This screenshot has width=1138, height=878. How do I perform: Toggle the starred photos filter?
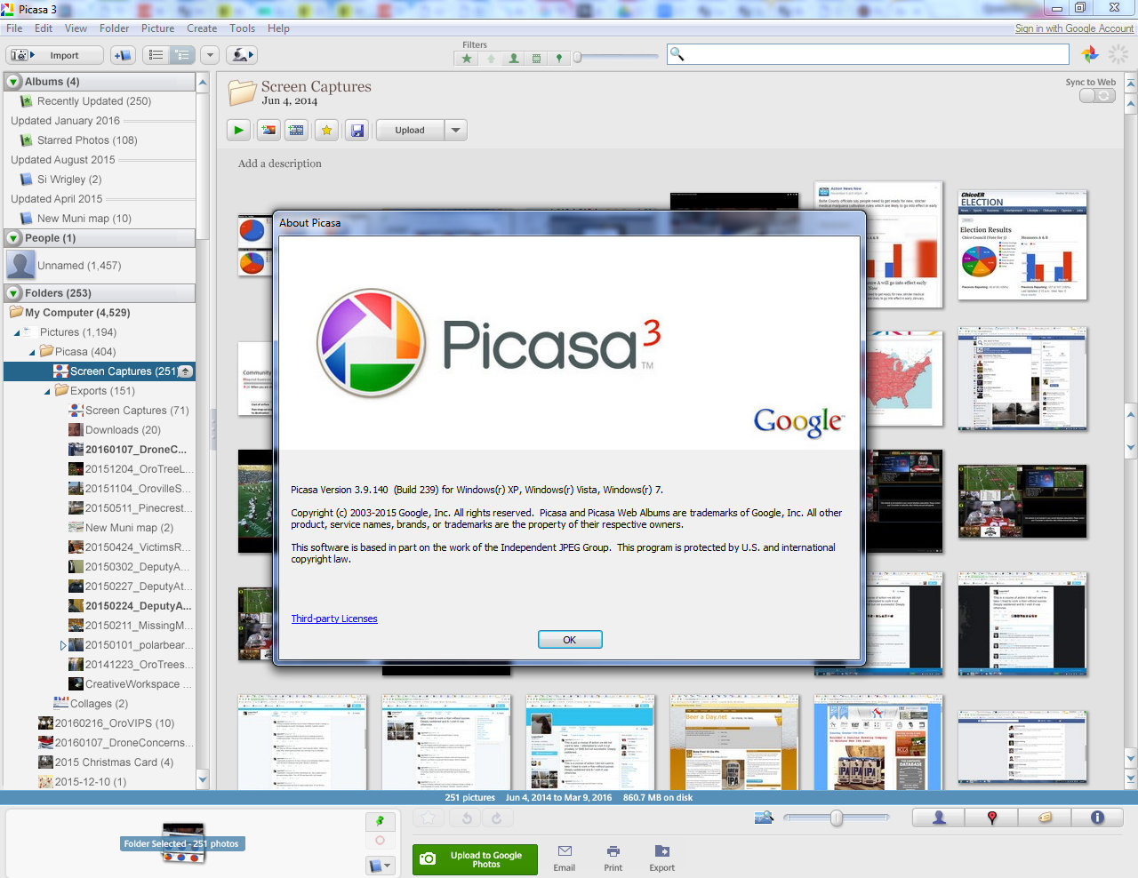pyautogui.click(x=466, y=59)
